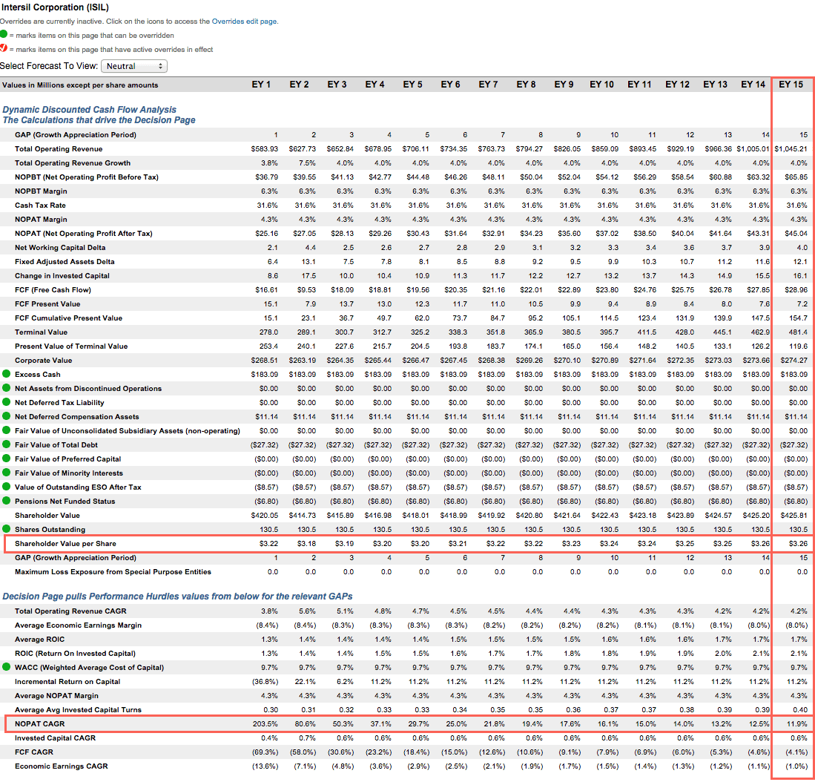
Task: Select the 203.5% NOPAT CAGR value
Action: [x=265, y=724]
